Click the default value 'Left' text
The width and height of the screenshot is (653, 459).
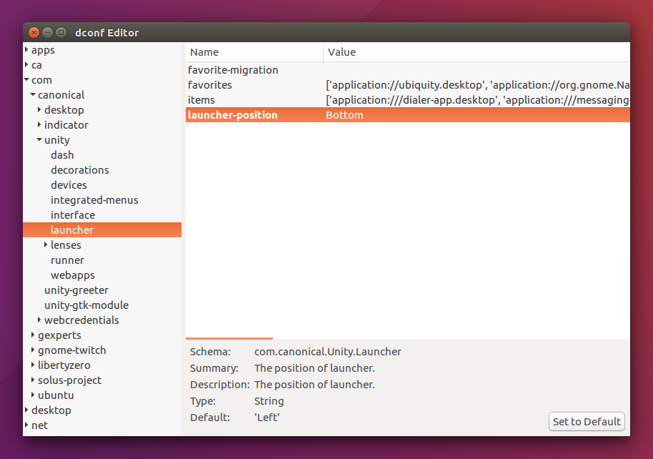267,418
